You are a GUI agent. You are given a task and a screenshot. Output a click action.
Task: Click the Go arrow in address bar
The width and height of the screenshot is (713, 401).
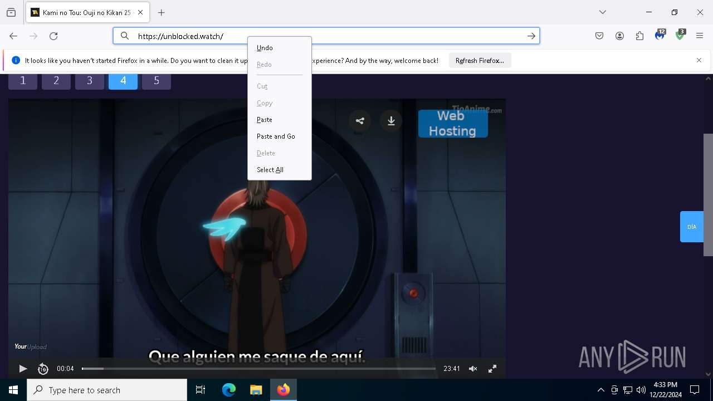(531, 36)
